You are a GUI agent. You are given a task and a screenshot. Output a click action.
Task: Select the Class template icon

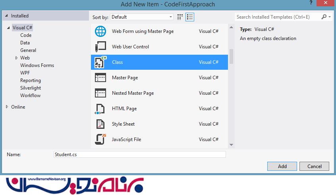click(x=100, y=62)
